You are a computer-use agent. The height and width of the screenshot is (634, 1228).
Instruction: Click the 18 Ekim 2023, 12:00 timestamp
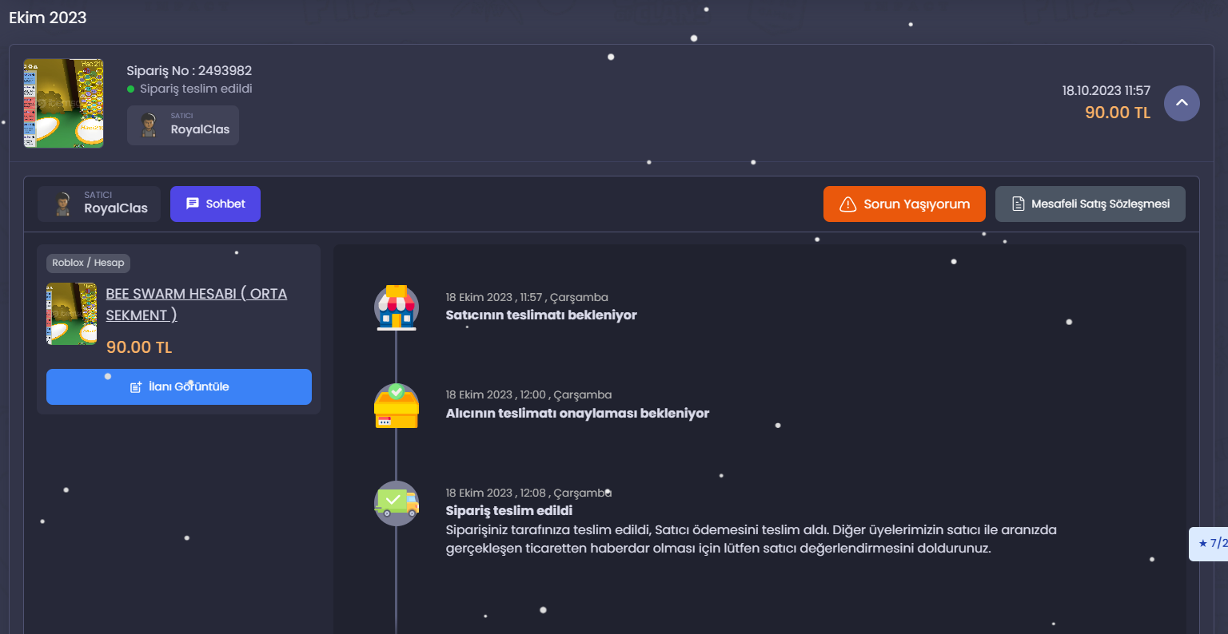pos(528,394)
